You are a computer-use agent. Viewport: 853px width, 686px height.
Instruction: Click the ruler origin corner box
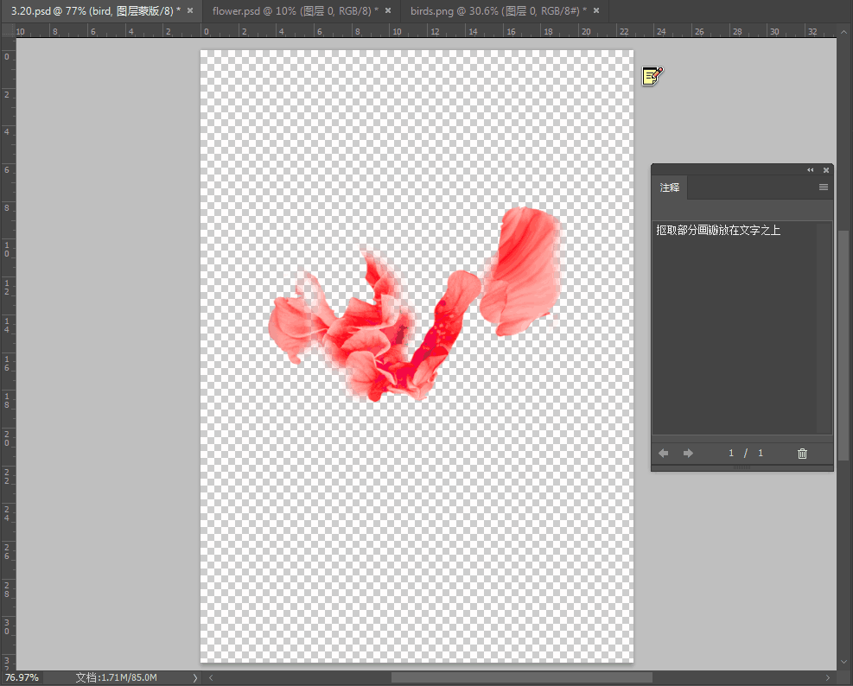pyautogui.click(x=8, y=31)
